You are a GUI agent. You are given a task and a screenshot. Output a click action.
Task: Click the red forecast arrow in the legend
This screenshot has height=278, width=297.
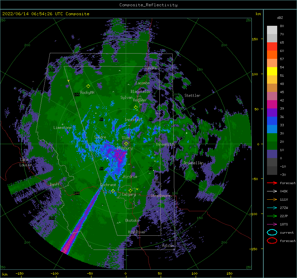click(x=272, y=183)
